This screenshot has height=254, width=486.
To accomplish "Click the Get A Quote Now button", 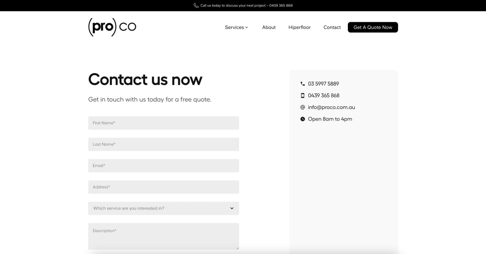I will (373, 27).
